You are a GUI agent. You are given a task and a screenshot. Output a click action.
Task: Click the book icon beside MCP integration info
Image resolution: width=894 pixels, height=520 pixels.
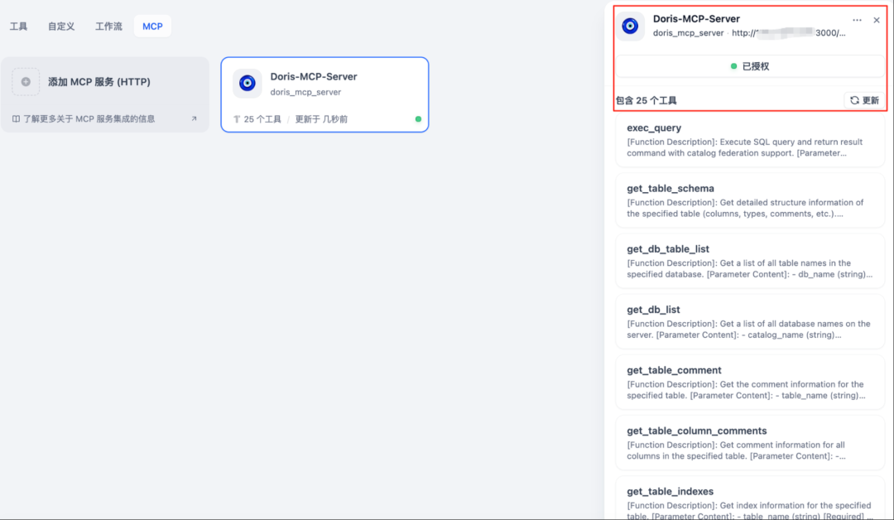(16, 118)
